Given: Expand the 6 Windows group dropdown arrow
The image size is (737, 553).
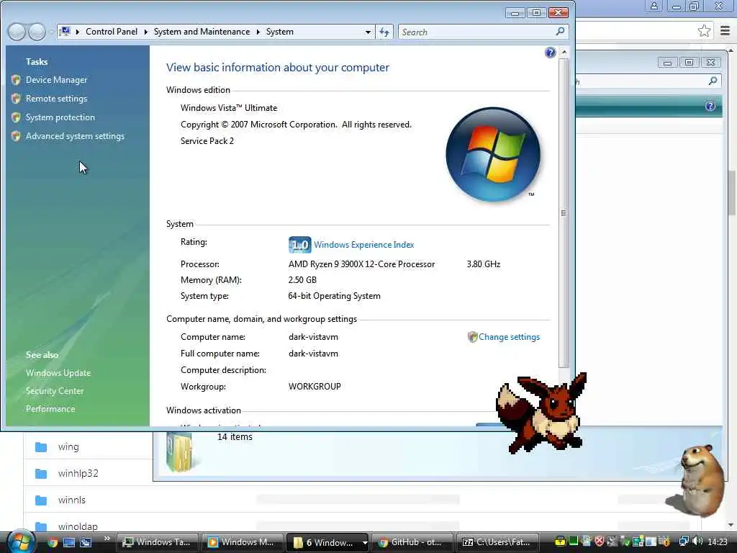Looking at the screenshot, I should (x=365, y=543).
